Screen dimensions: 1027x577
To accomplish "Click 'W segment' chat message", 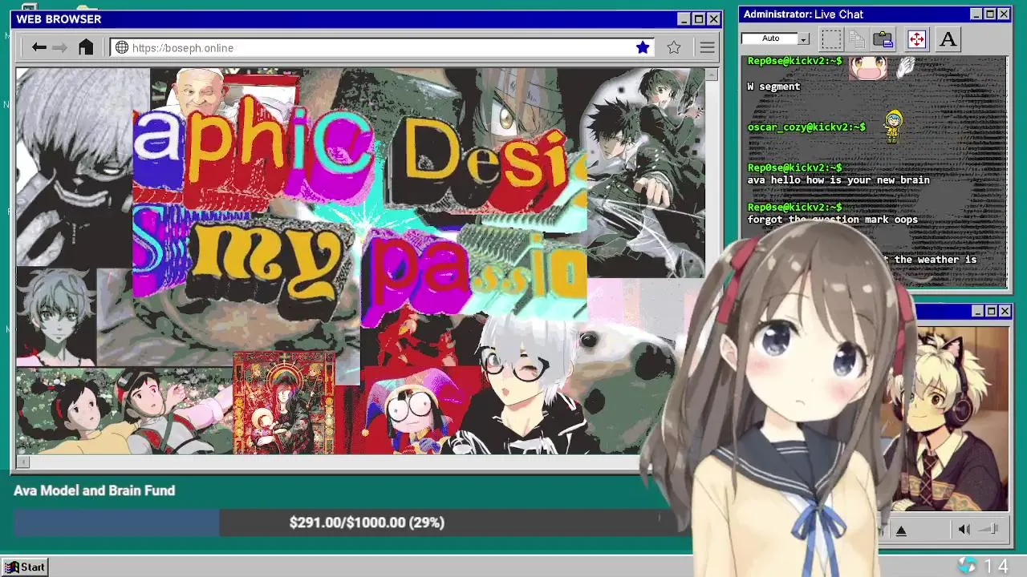I will point(773,87).
